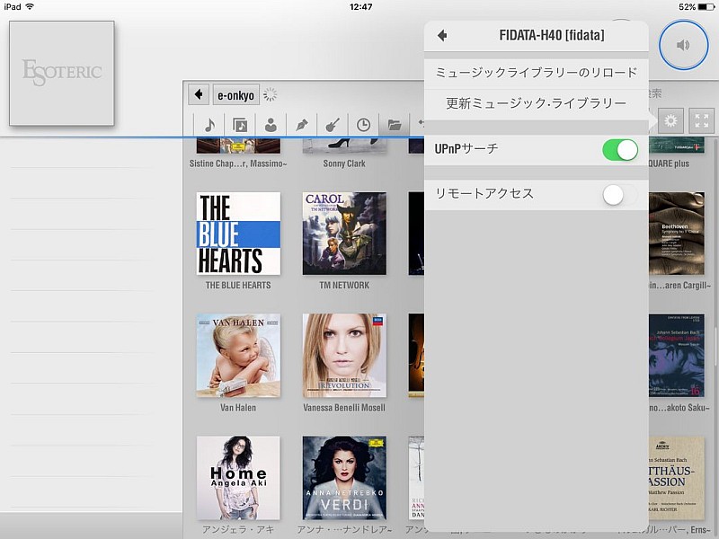Open the settings gear icon

[670, 121]
